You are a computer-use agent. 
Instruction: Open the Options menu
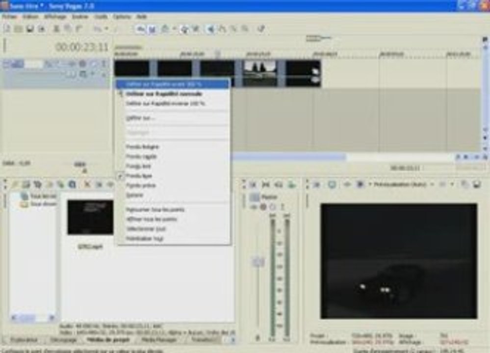122,17
